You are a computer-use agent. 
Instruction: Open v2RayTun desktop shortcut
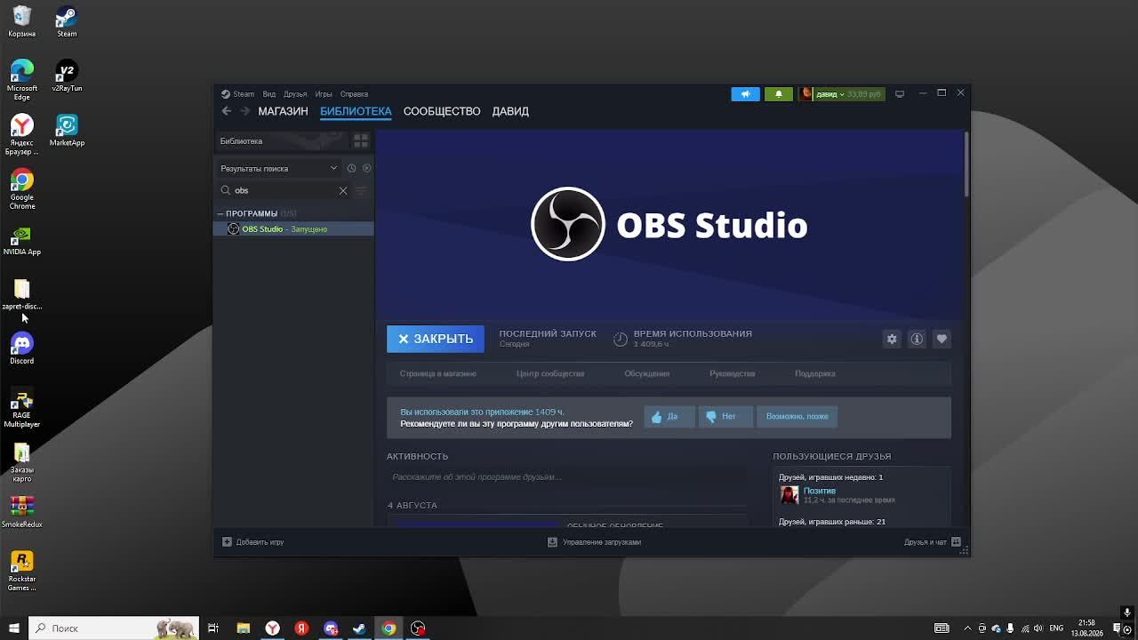pyautogui.click(x=67, y=76)
